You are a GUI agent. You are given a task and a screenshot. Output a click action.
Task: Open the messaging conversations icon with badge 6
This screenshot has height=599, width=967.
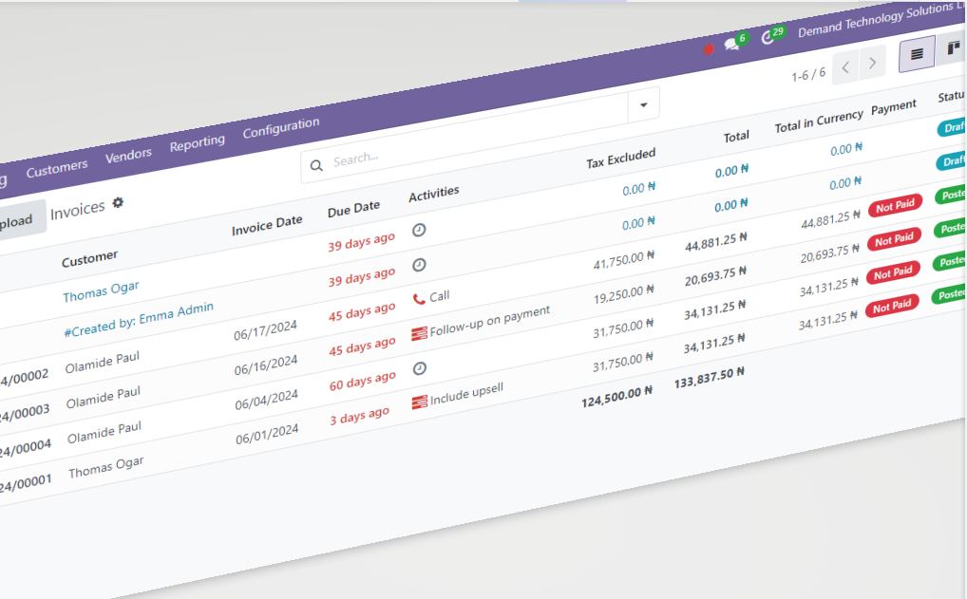pyautogui.click(x=731, y=44)
